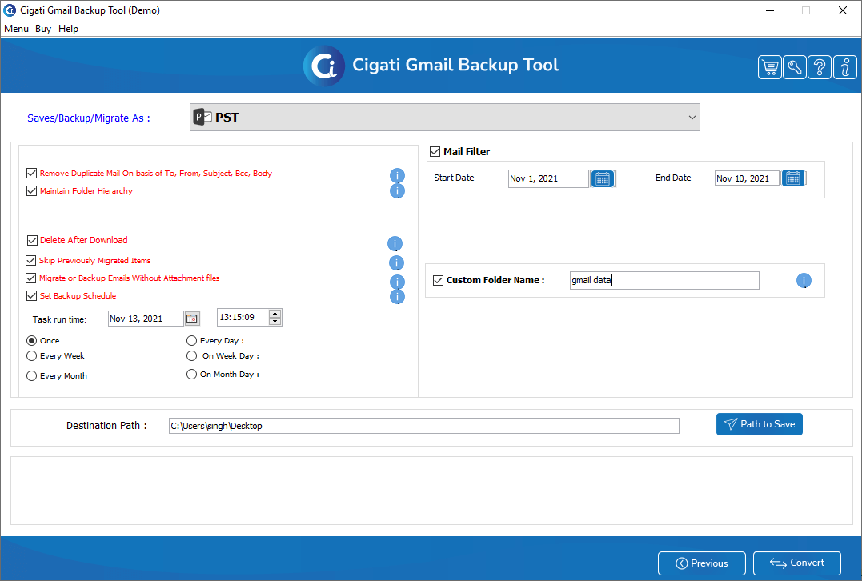The image size is (862, 581).
Task: Click the key activation icon
Action: pos(795,67)
